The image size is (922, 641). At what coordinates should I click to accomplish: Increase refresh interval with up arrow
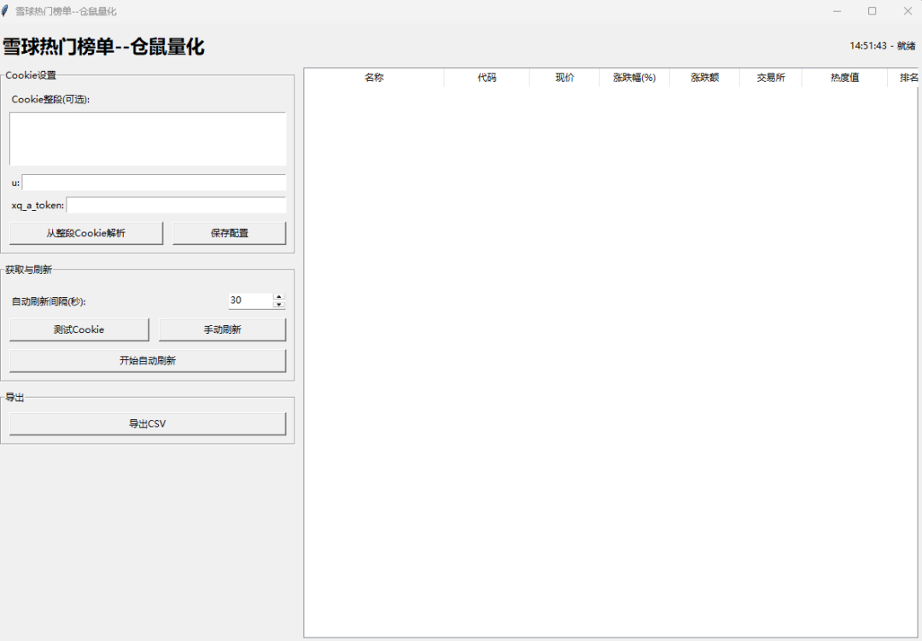tap(279, 296)
